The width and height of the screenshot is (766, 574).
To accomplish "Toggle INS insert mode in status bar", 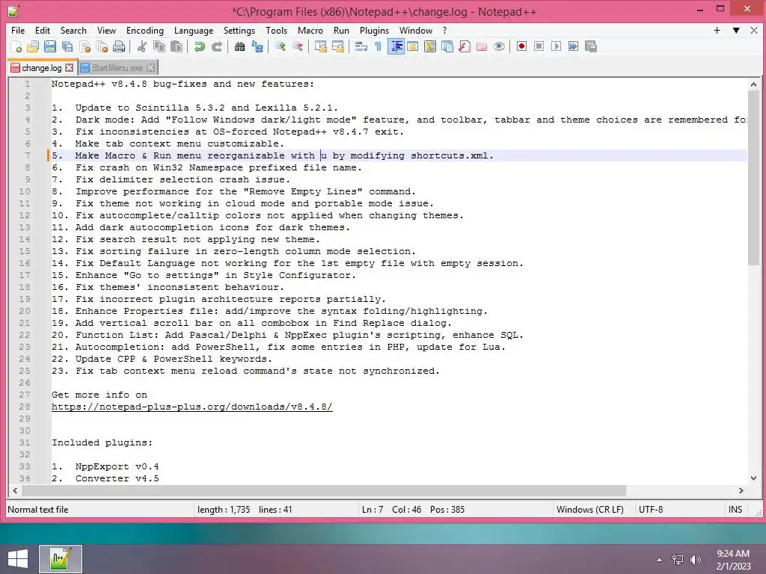I will tap(735, 510).
